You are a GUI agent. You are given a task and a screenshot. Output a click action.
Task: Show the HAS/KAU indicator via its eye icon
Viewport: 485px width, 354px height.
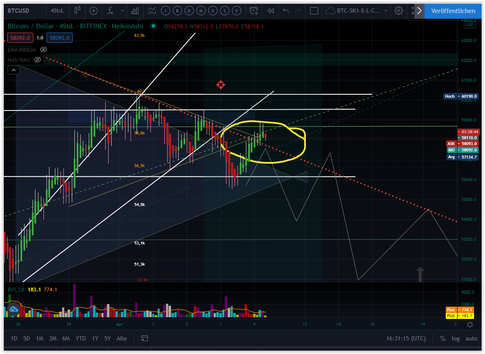point(38,60)
